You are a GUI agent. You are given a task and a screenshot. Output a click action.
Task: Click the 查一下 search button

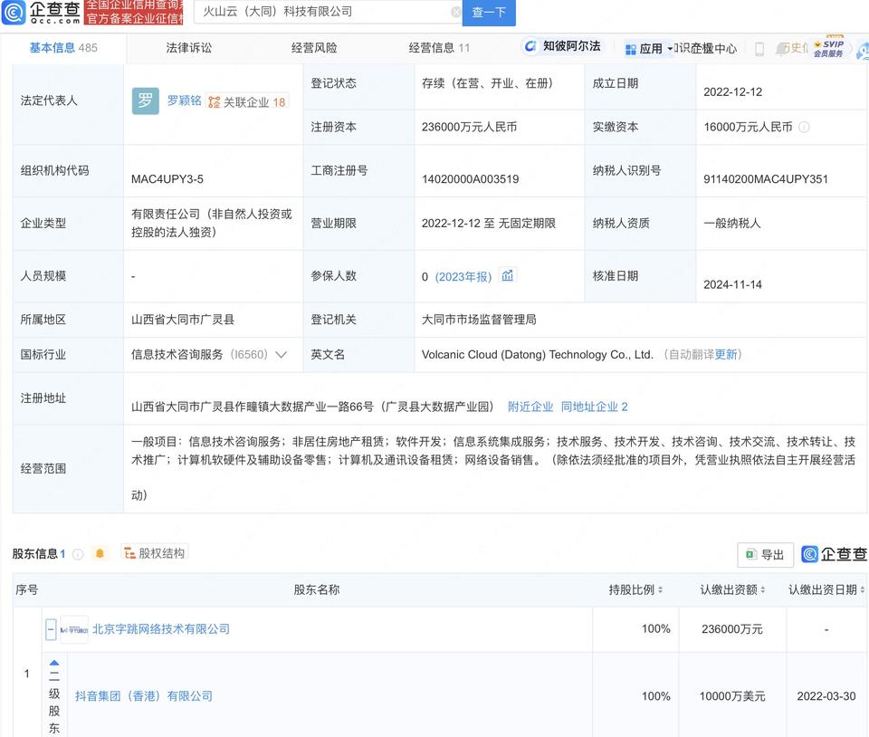pos(489,13)
